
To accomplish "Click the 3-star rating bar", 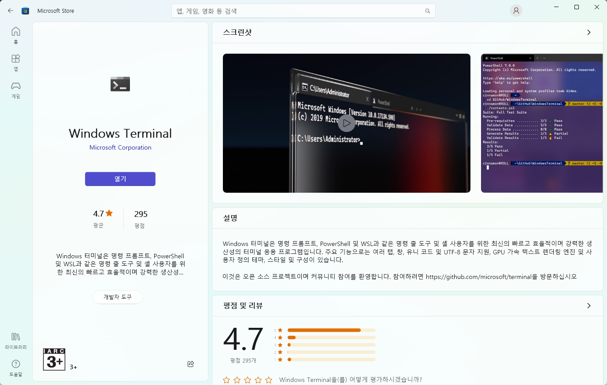I will click(331, 345).
